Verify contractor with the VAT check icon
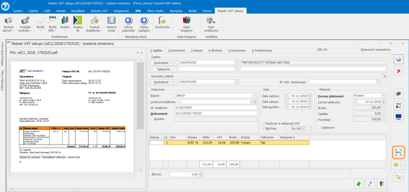Viewport: 409px width, 192px height. 399,105
